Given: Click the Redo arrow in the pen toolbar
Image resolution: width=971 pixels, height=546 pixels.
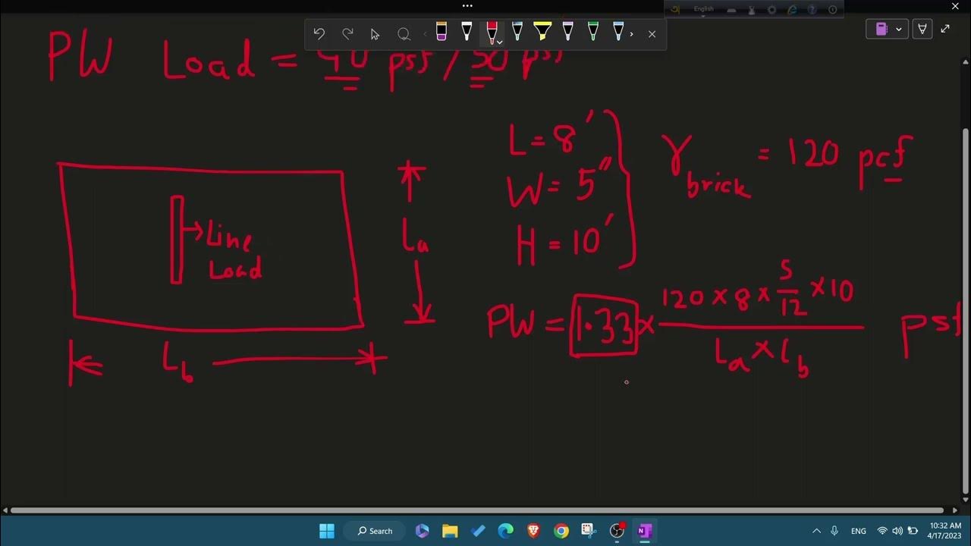Looking at the screenshot, I should 347,33.
